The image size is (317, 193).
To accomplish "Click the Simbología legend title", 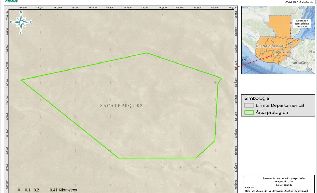I will click(257, 98).
